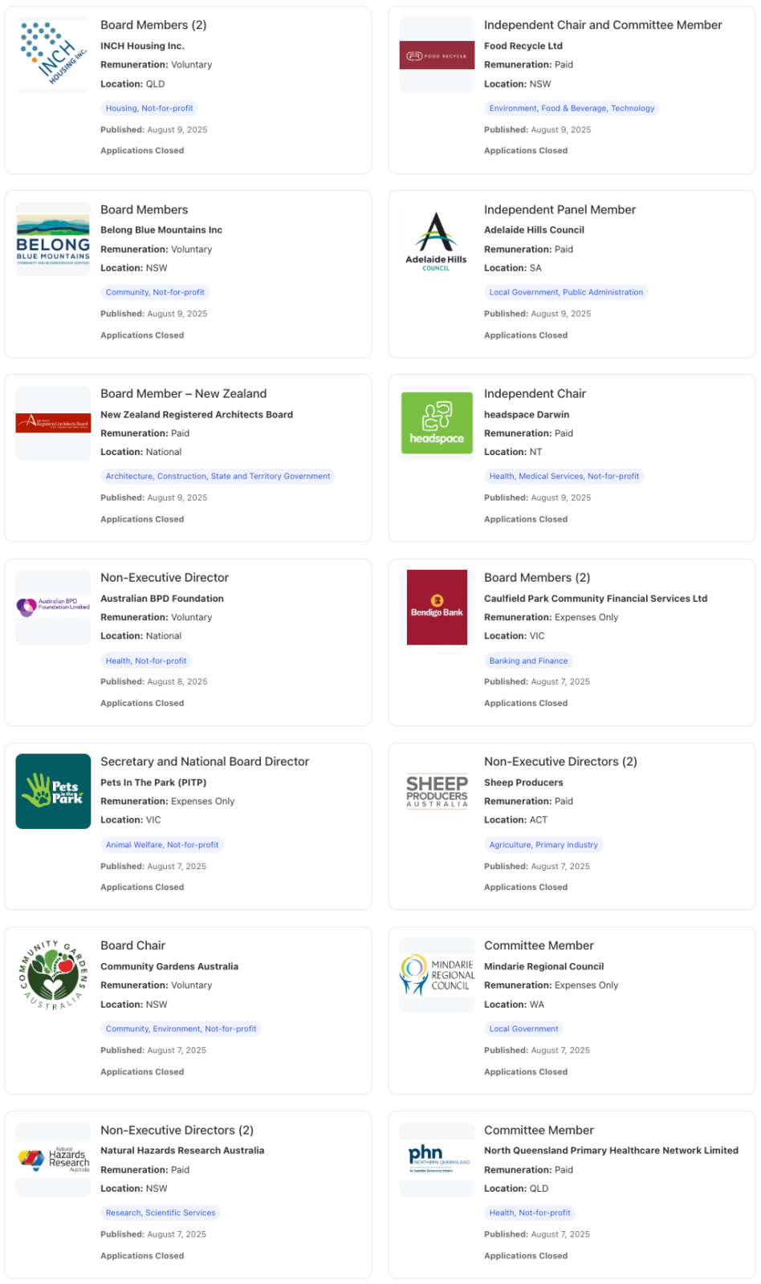Click the Food Recycle logo
Image resolution: width=761 pixels, height=1284 pixels.
[437, 55]
